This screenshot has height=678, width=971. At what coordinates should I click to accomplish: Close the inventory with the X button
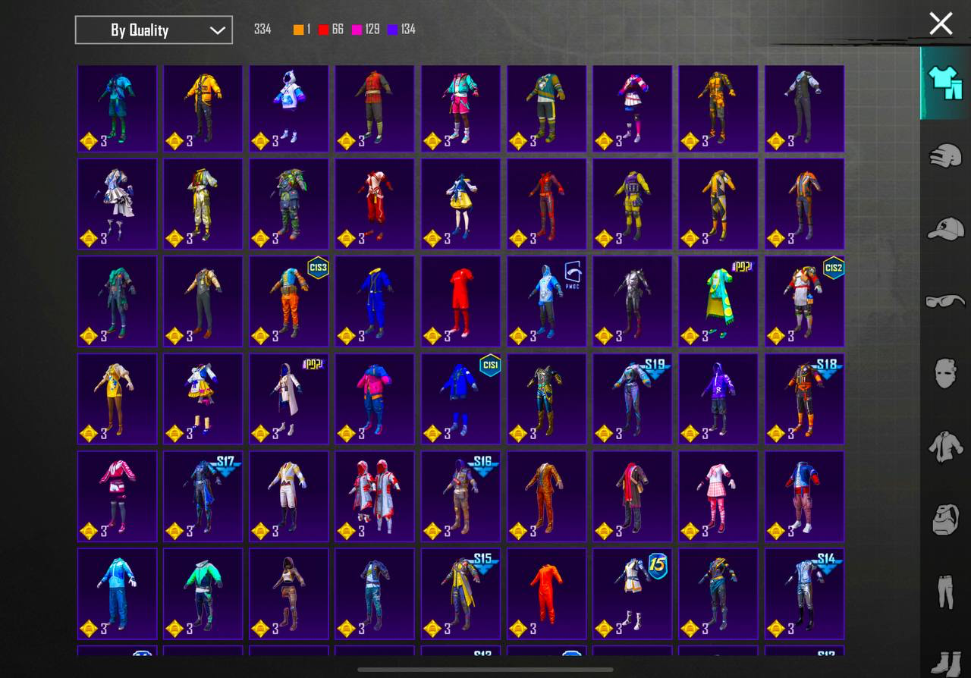941,24
